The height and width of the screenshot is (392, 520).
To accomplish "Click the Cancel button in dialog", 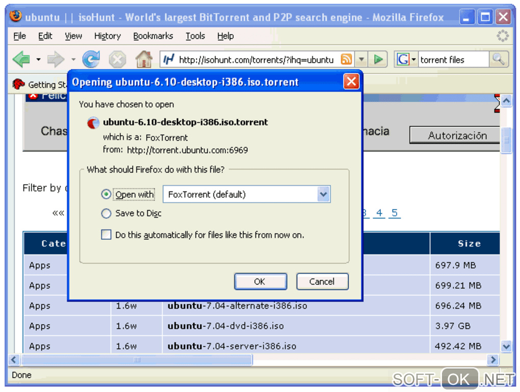I will coord(322,282).
